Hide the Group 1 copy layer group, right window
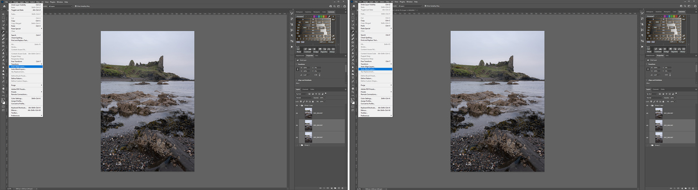Screen dimensions: 698x190 646,105
